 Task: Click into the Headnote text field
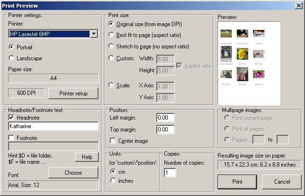click(53, 127)
